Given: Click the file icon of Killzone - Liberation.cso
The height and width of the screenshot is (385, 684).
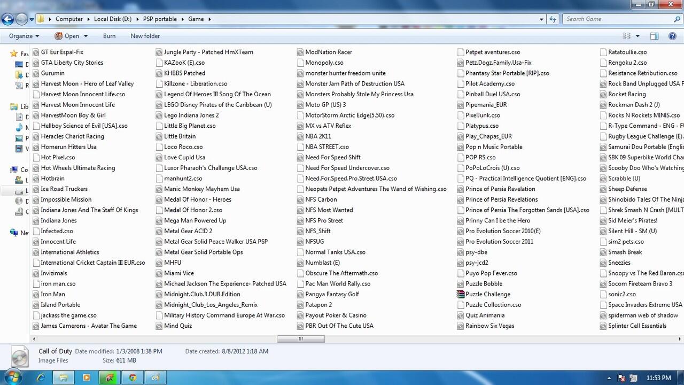Looking at the screenshot, I should click(x=159, y=83).
